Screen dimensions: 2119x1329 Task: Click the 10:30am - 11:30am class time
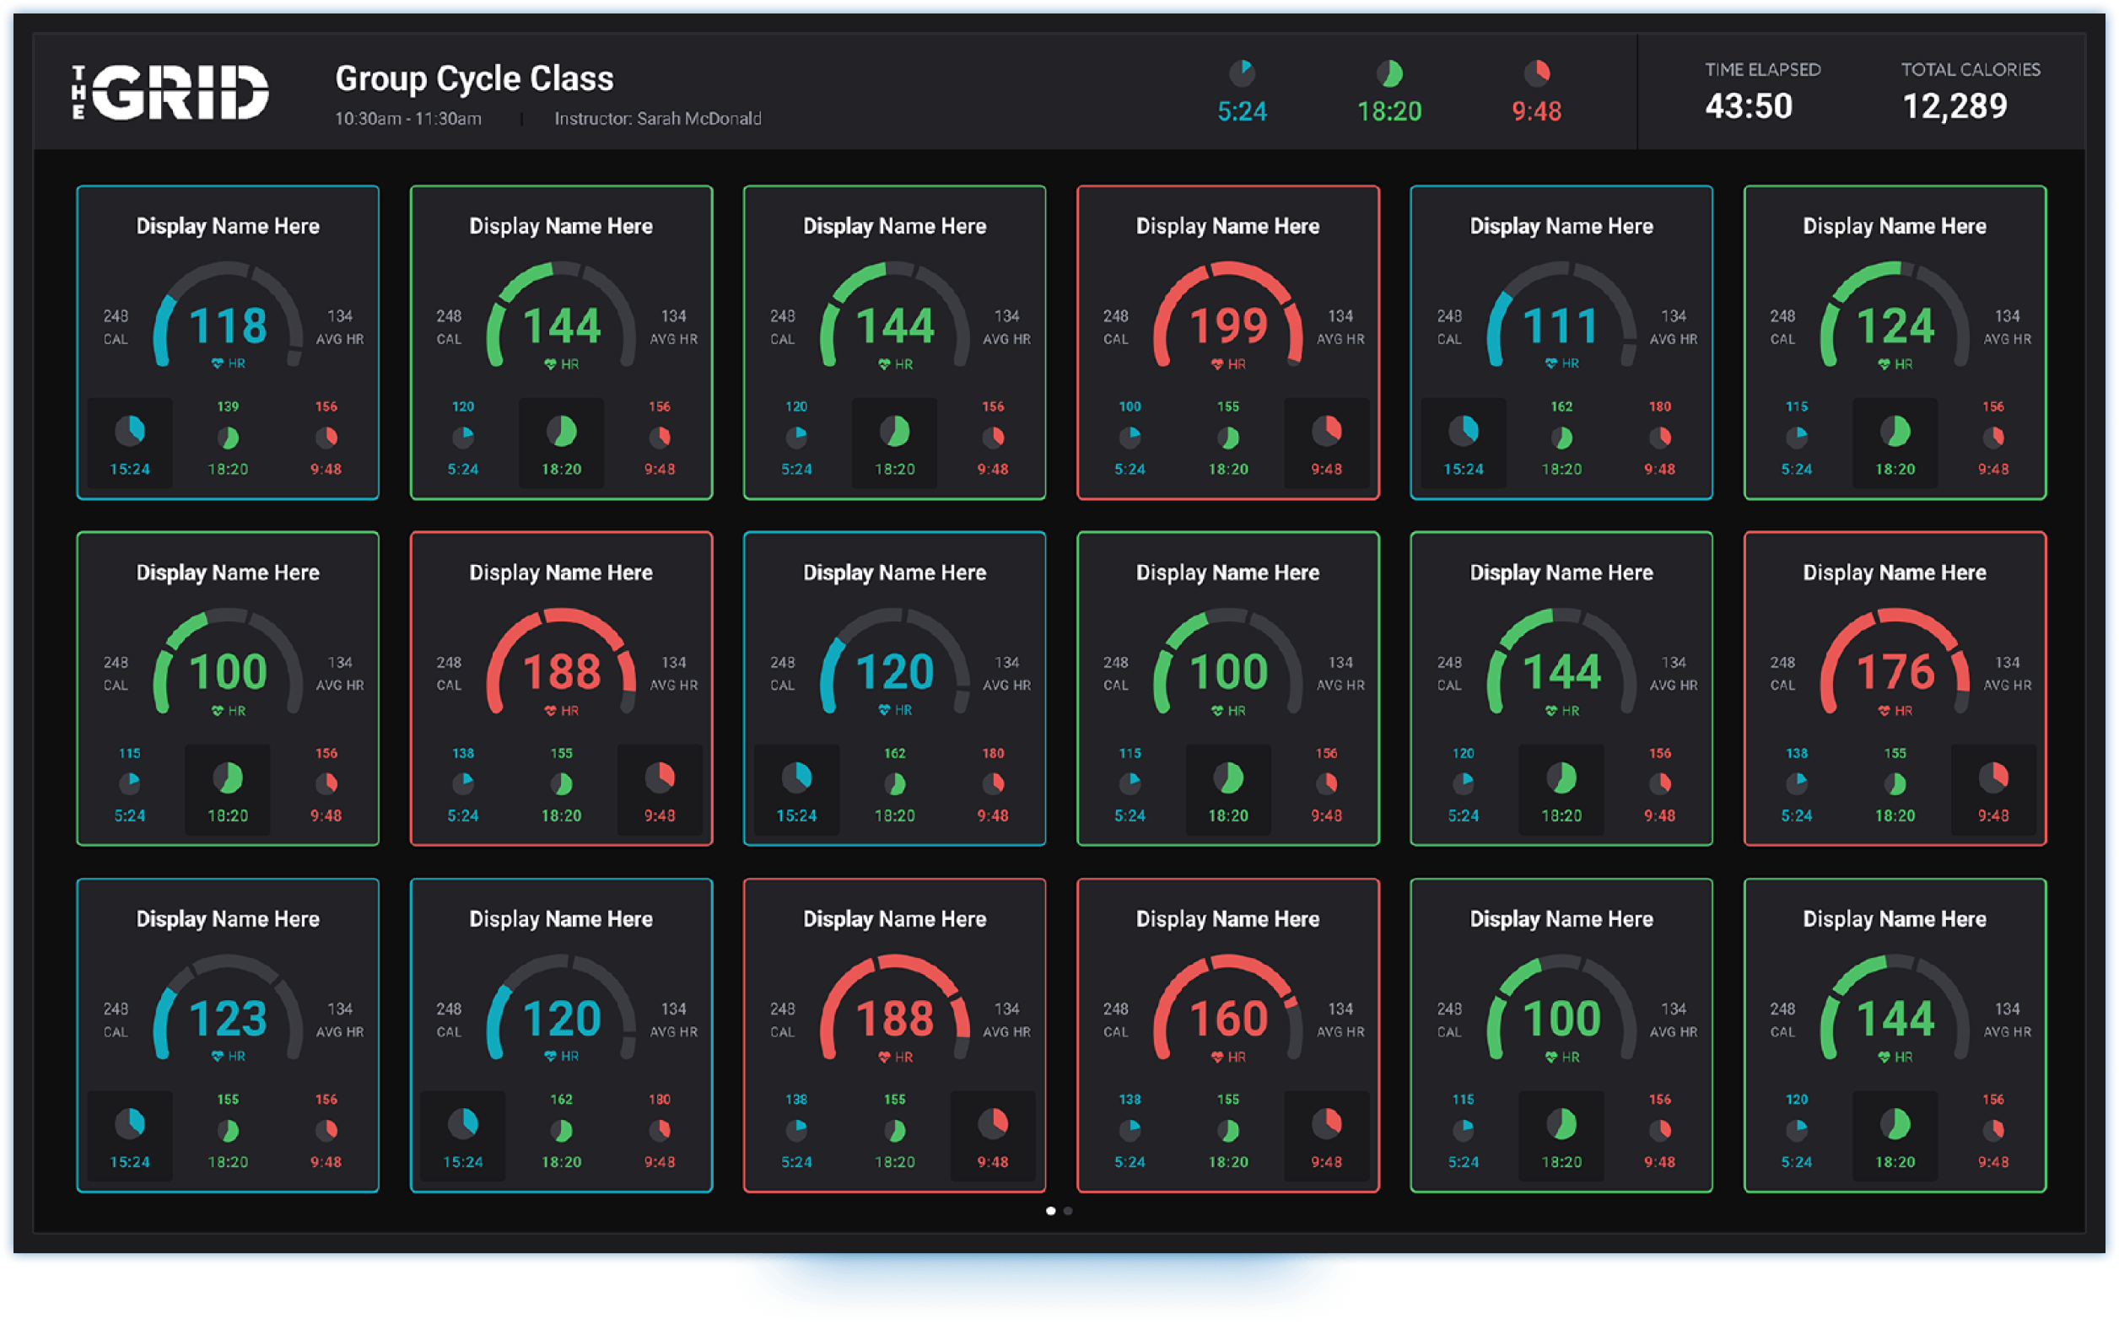tap(408, 119)
